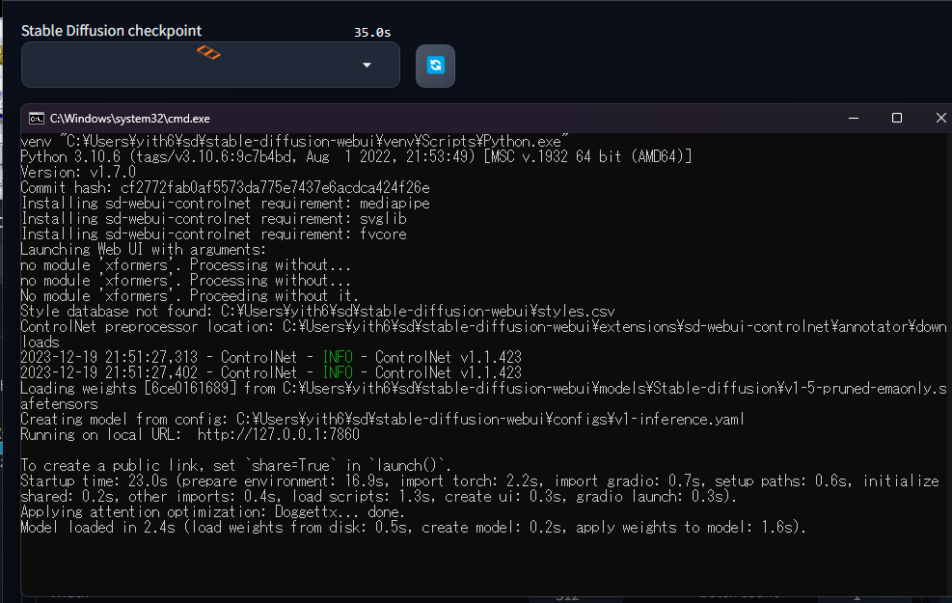Click the 35.0s loading timer text

[x=372, y=32]
